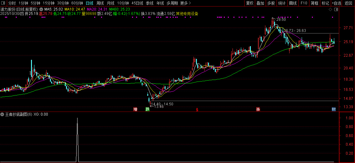Screen dimensions: 355x163
Task: Switch to 年线 yearly chart
Action: pos(160,3)
